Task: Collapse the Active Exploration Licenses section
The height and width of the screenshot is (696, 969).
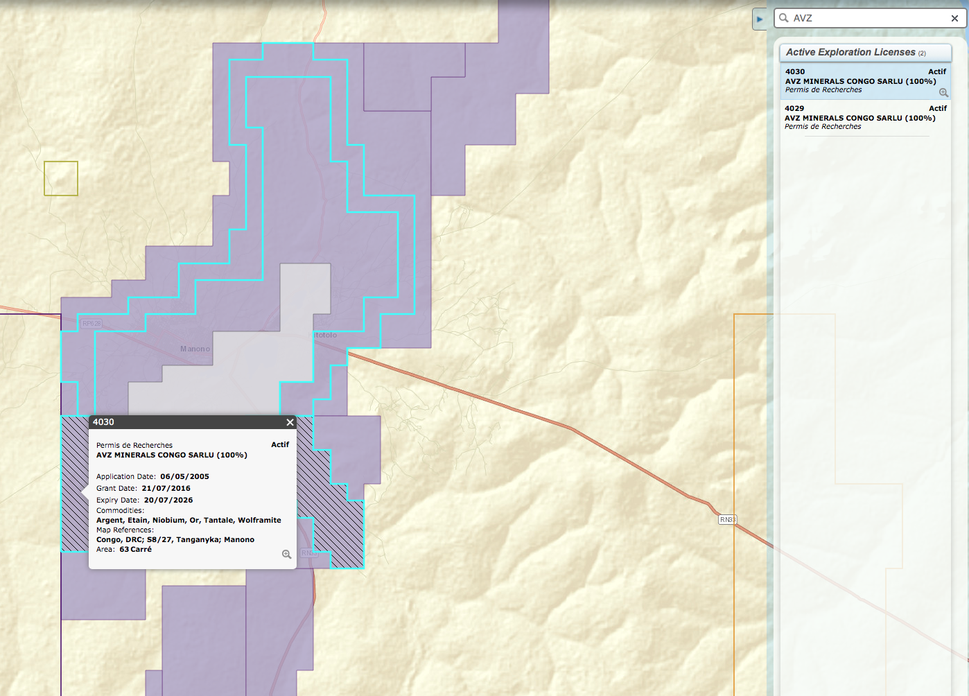Action: click(864, 53)
